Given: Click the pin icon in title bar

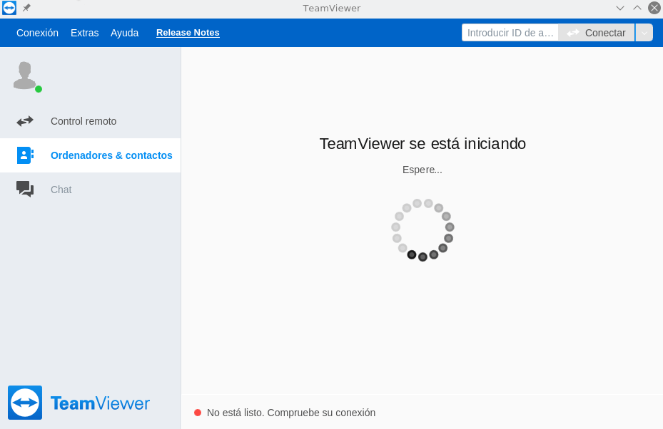Looking at the screenshot, I should tap(26, 8).
